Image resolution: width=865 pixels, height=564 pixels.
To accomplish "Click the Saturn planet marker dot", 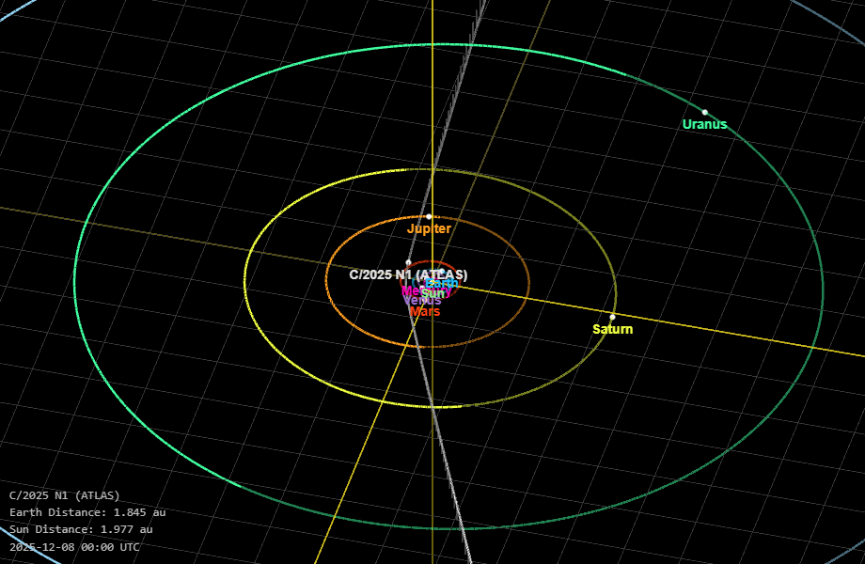I will [x=612, y=317].
